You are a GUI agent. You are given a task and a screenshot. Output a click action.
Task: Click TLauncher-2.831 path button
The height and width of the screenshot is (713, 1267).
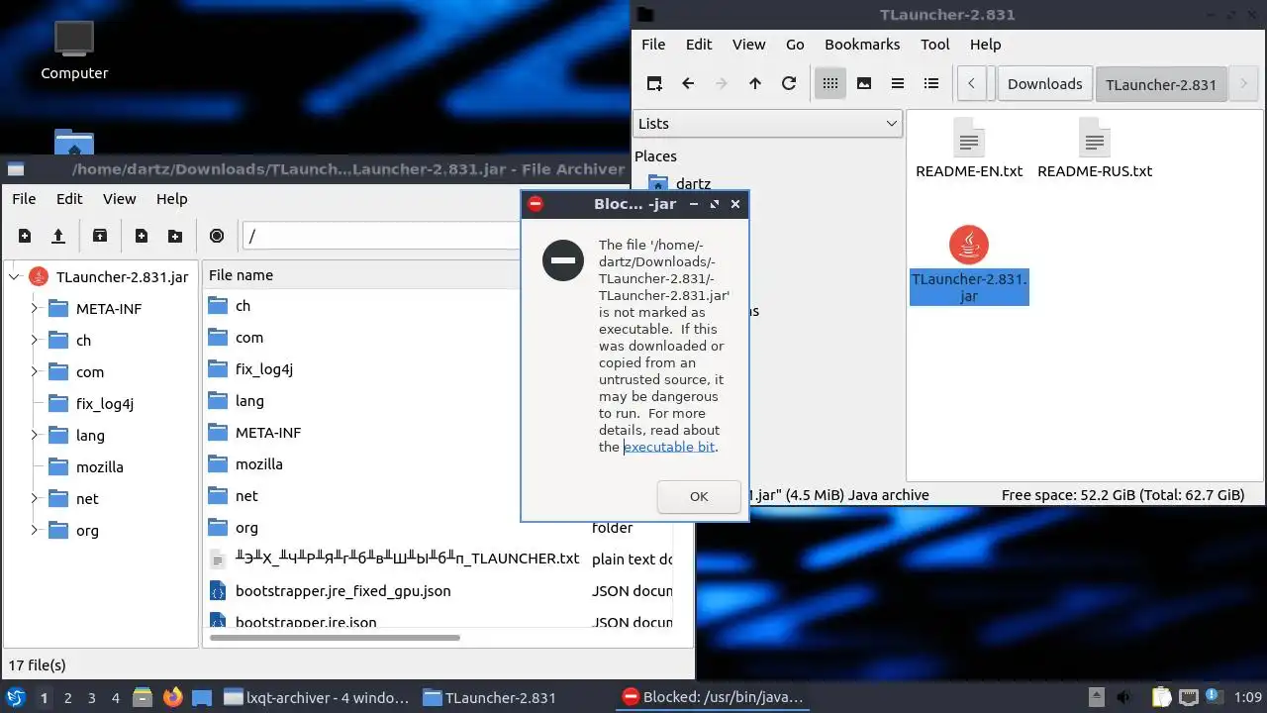pyautogui.click(x=1161, y=84)
